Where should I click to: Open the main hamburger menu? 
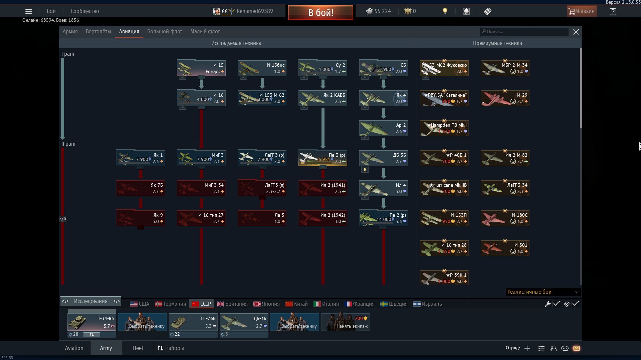pos(29,11)
